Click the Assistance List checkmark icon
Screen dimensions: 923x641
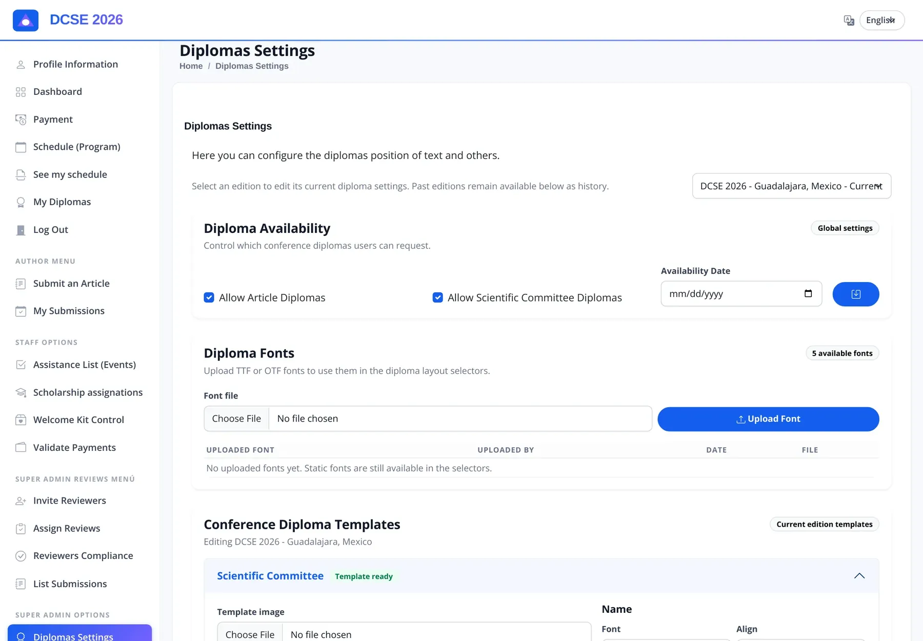pos(21,365)
